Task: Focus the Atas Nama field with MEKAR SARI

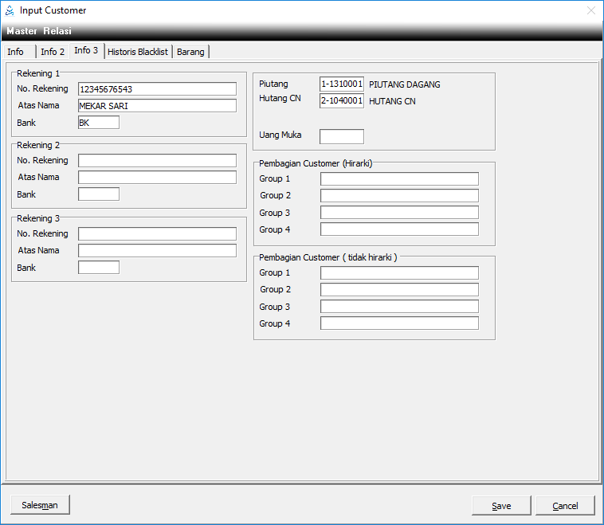Action: (x=157, y=106)
